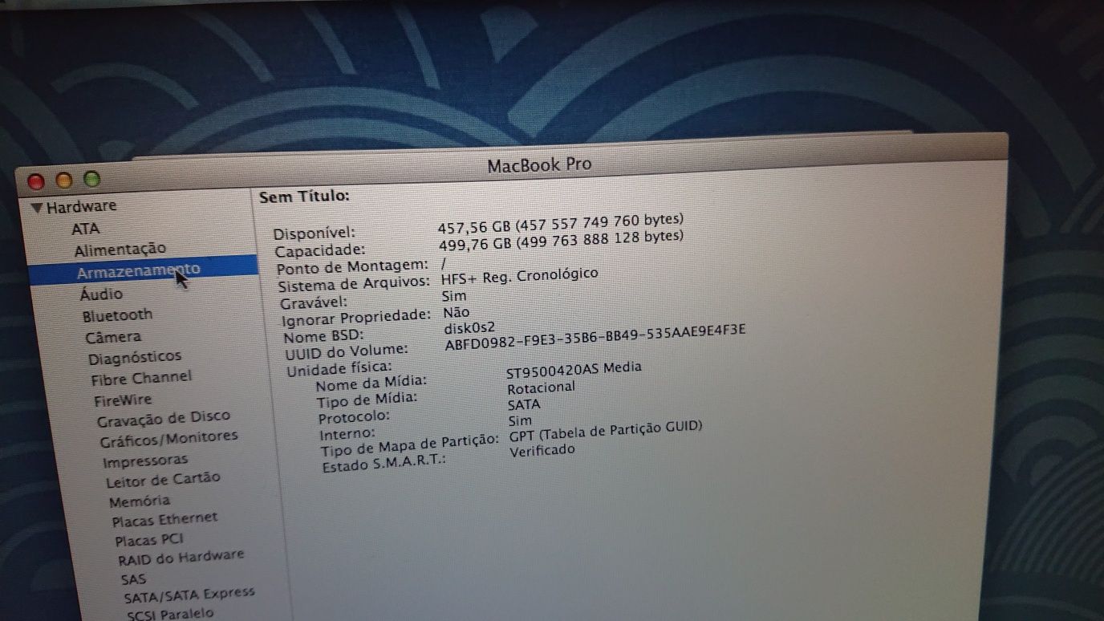The width and height of the screenshot is (1104, 621).
Task: Zoom window with the green button
Action: coord(92,179)
